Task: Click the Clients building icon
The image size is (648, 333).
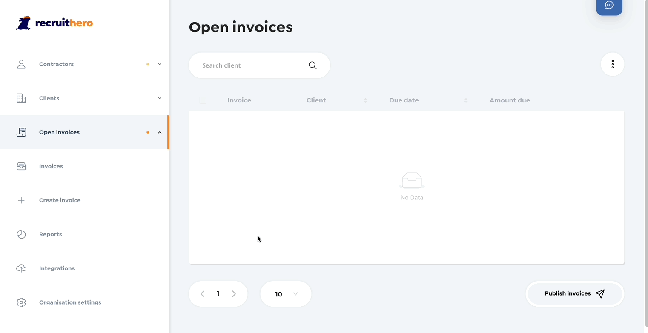Action: [21, 98]
